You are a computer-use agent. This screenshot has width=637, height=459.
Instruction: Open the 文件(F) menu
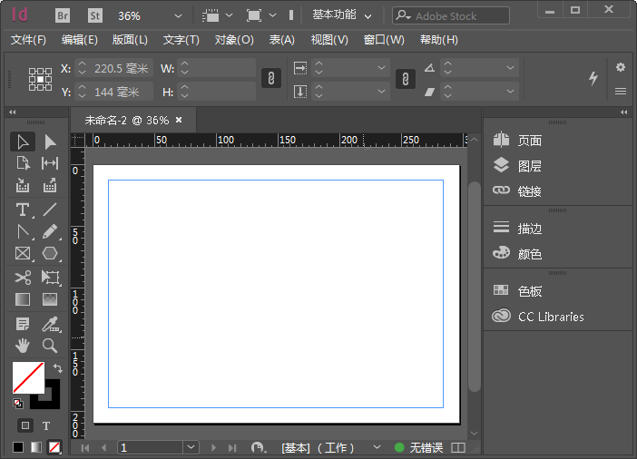coord(28,40)
